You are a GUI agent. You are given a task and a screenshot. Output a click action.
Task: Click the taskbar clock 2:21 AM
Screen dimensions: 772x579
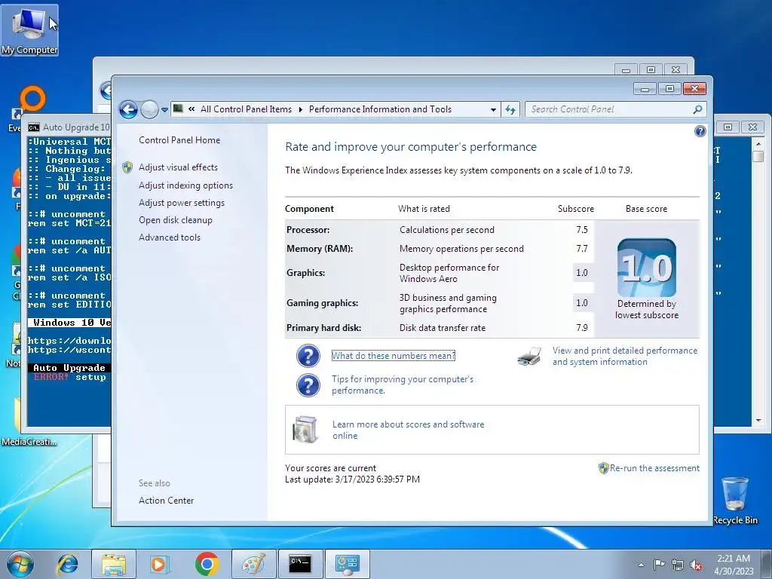click(734, 559)
